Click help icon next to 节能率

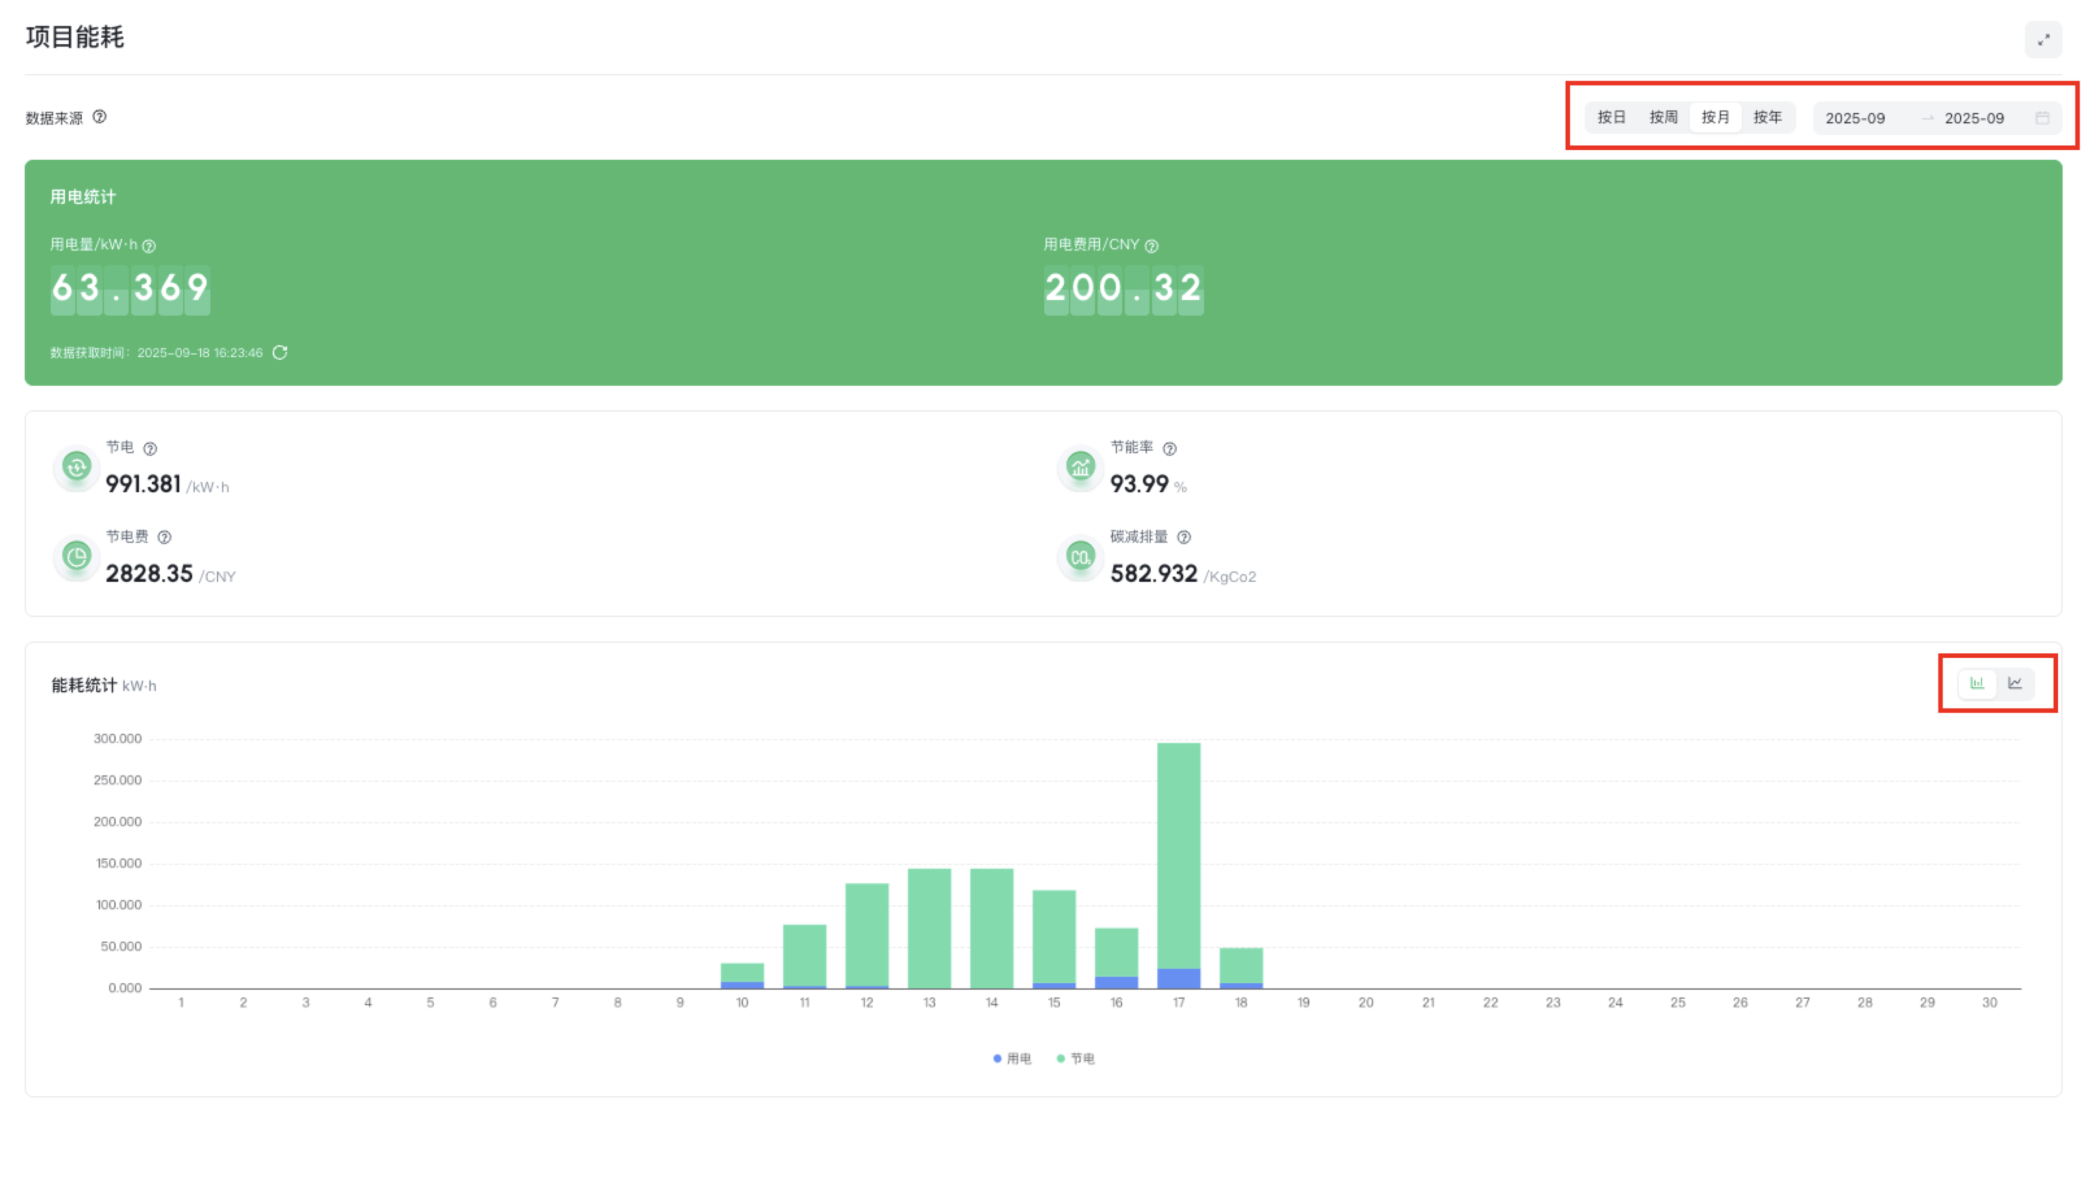click(1170, 447)
